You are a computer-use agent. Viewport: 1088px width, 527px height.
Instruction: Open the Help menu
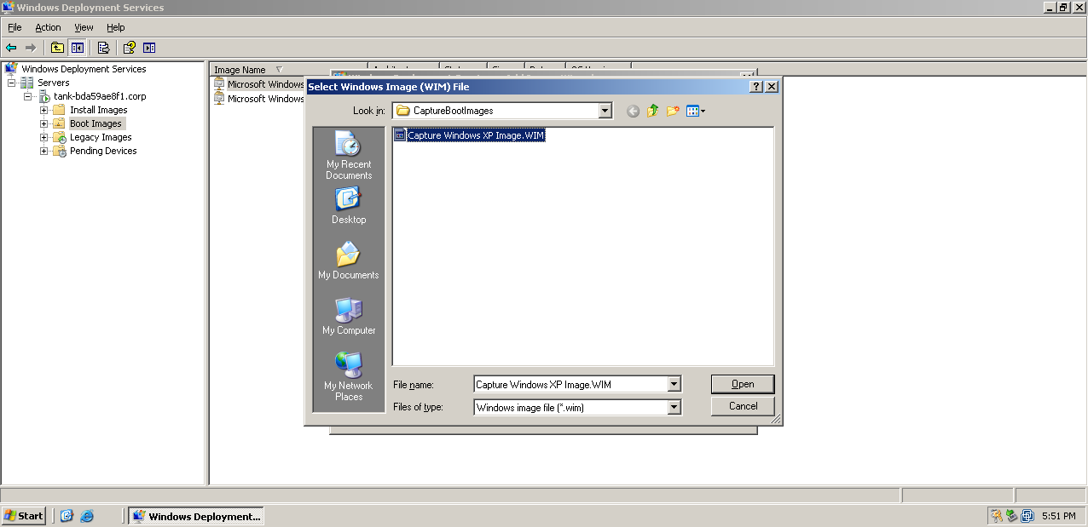(x=115, y=27)
